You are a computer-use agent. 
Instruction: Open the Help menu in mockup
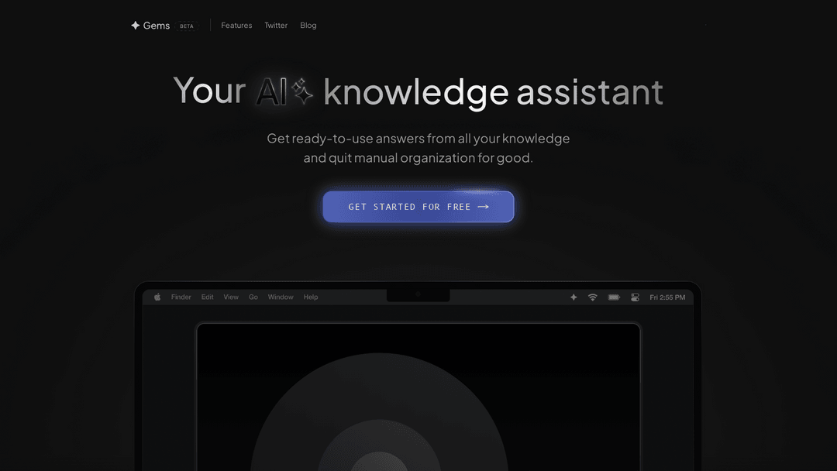coord(311,297)
